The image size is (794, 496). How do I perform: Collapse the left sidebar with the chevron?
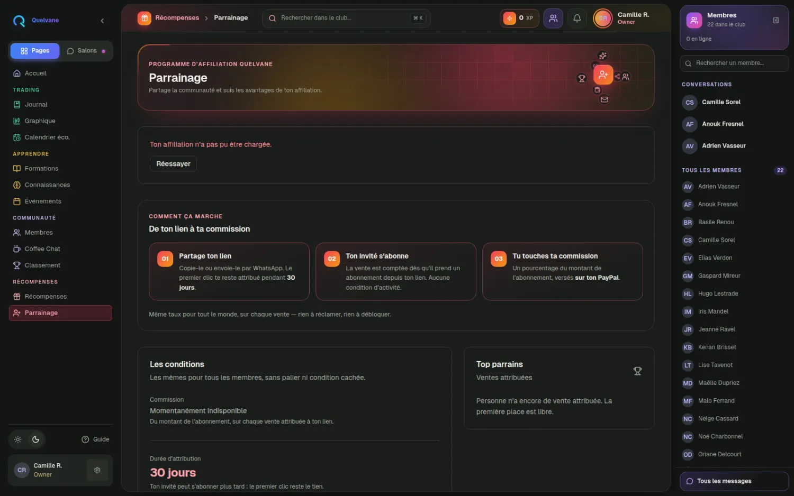102,21
